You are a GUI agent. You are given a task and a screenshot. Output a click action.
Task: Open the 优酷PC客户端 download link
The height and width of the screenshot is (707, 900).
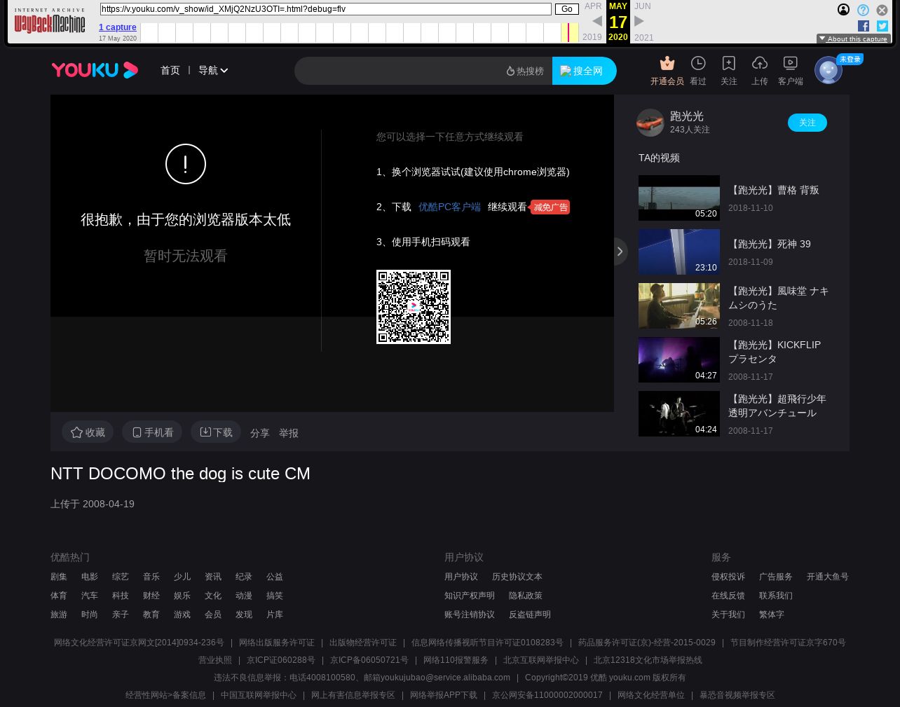(449, 207)
